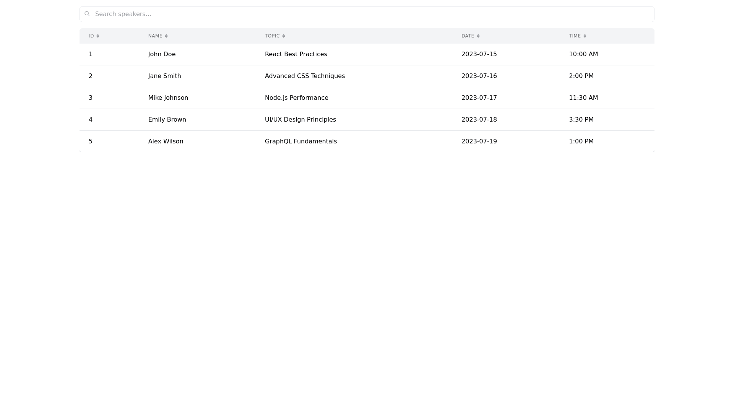Click the sort arrows beside ID
Screen dimensions: 734x413
pyautogui.click(x=98, y=36)
